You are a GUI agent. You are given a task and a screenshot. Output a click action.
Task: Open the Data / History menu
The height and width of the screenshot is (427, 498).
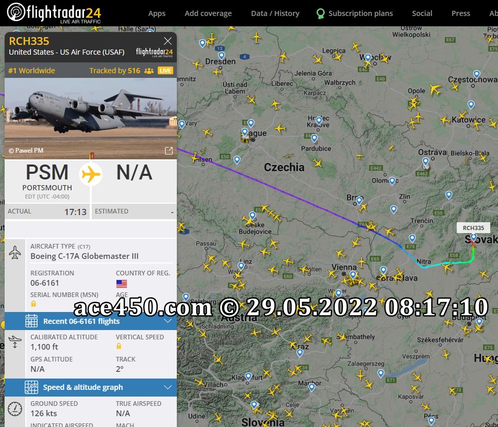point(275,13)
